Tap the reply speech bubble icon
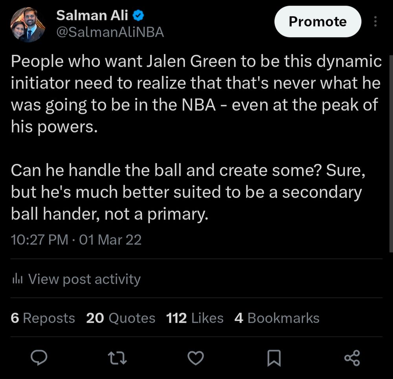This screenshot has width=393, height=379. pyautogui.click(x=39, y=357)
